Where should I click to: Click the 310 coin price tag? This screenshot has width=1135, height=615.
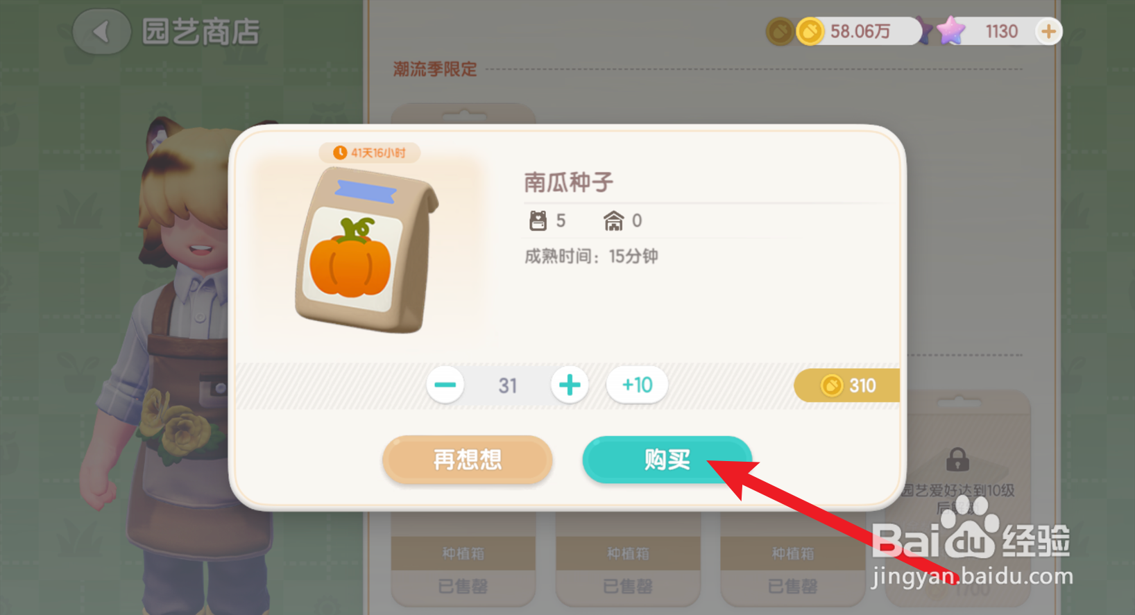pos(846,386)
